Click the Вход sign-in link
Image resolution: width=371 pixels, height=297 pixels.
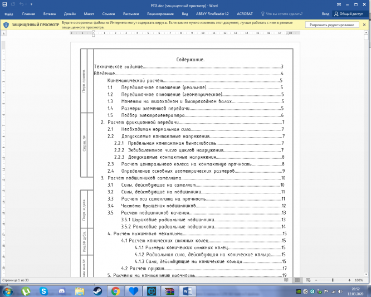pos(325,14)
